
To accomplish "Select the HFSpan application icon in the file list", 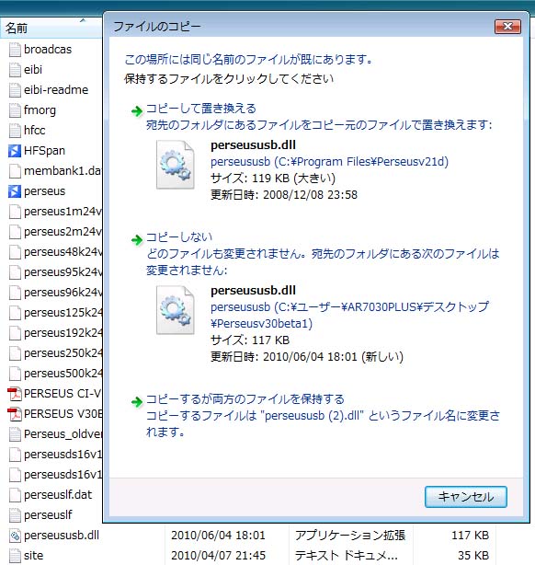I will tap(15, 151).
